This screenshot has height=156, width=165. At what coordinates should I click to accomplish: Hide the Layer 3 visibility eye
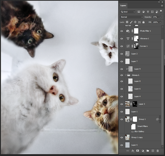click(122, 104)
